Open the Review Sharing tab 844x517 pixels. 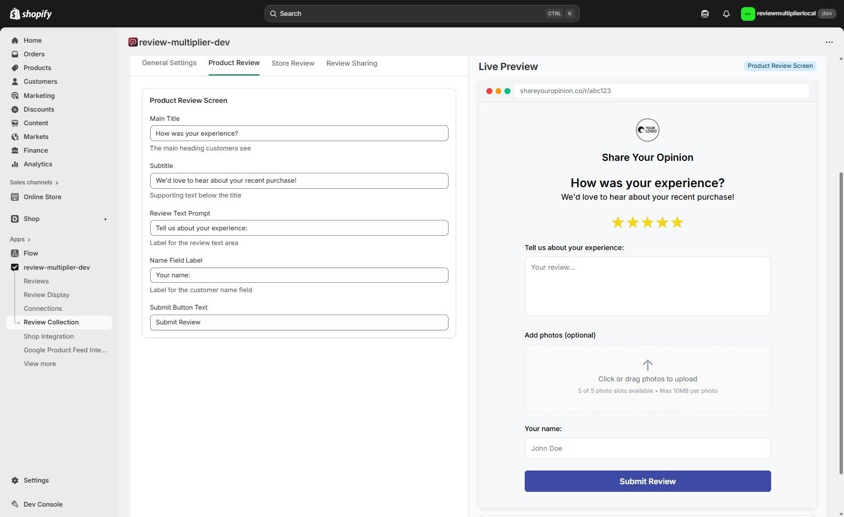pos(352,63)
